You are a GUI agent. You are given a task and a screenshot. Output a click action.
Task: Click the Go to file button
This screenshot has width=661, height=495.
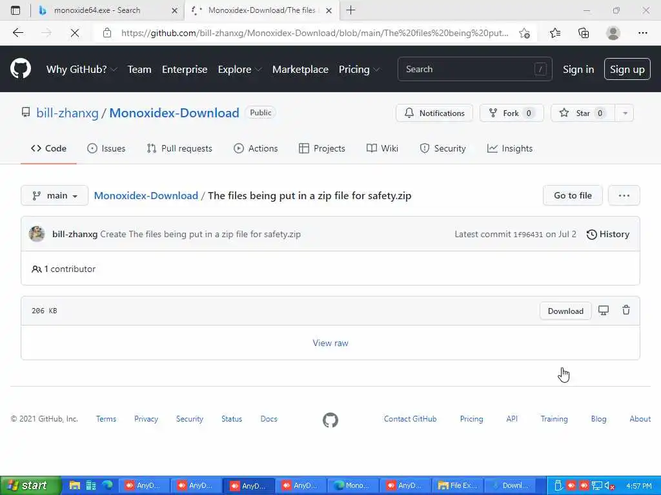573,195
